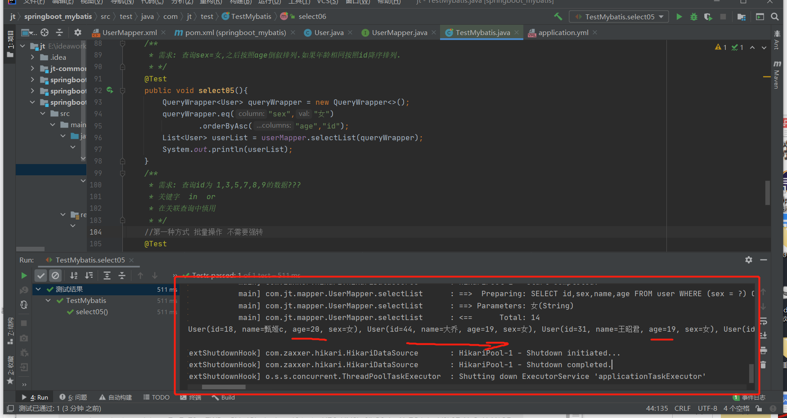Click editor vertical scrollbar thumb
This screenshot has height=418, width=787.
[768, 192]
